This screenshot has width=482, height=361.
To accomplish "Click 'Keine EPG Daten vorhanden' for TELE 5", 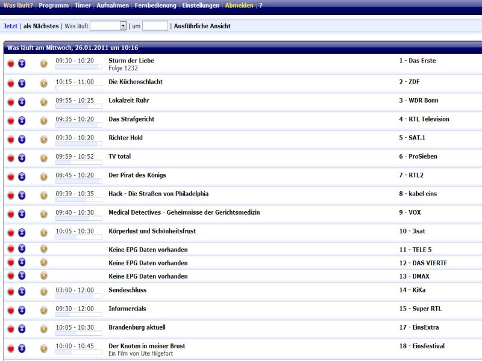I will 148,250.
